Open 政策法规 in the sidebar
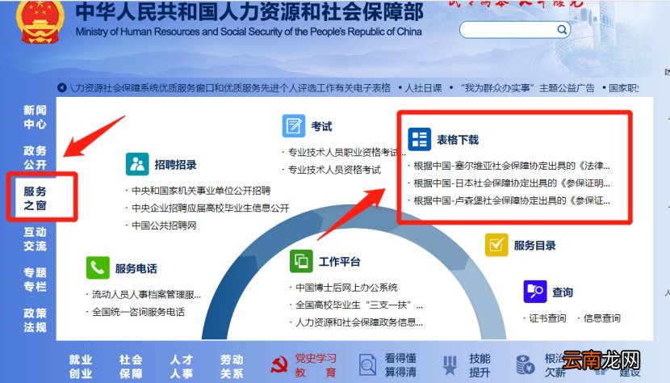 35,320
